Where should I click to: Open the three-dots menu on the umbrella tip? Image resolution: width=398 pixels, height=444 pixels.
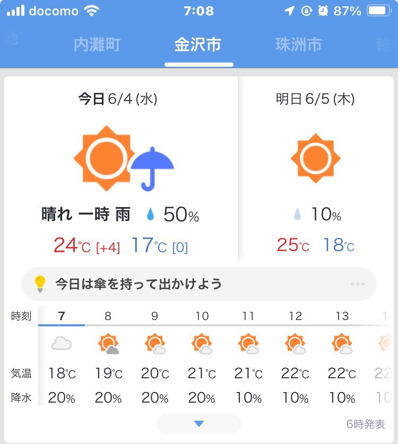[358, 284]
